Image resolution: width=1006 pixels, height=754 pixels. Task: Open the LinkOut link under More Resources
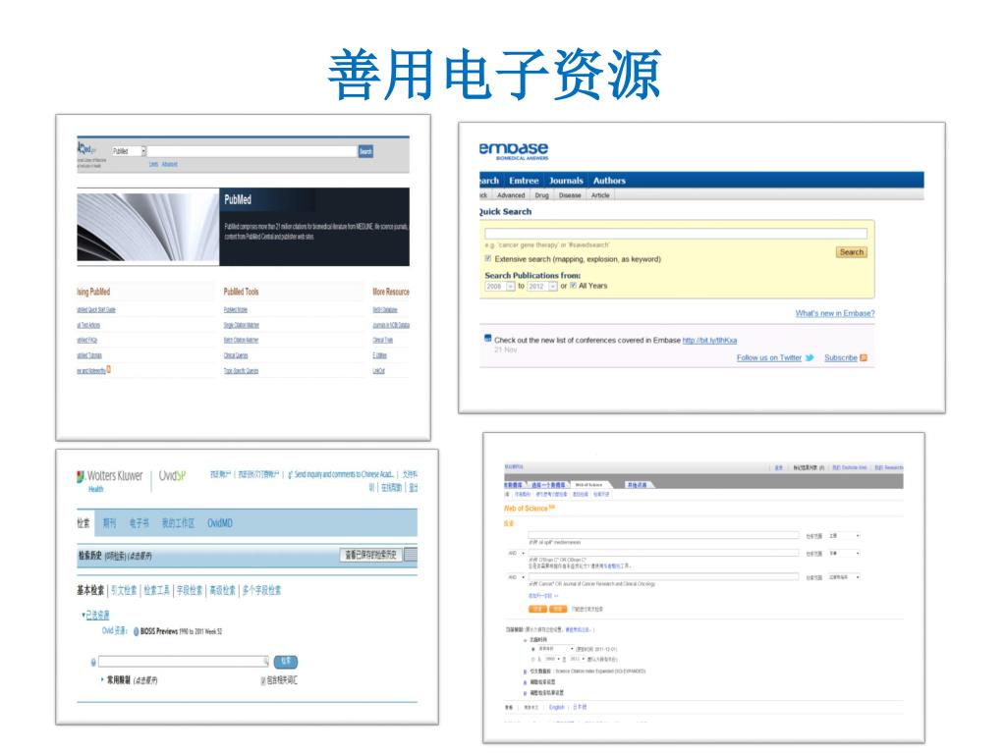click(378, 370)
